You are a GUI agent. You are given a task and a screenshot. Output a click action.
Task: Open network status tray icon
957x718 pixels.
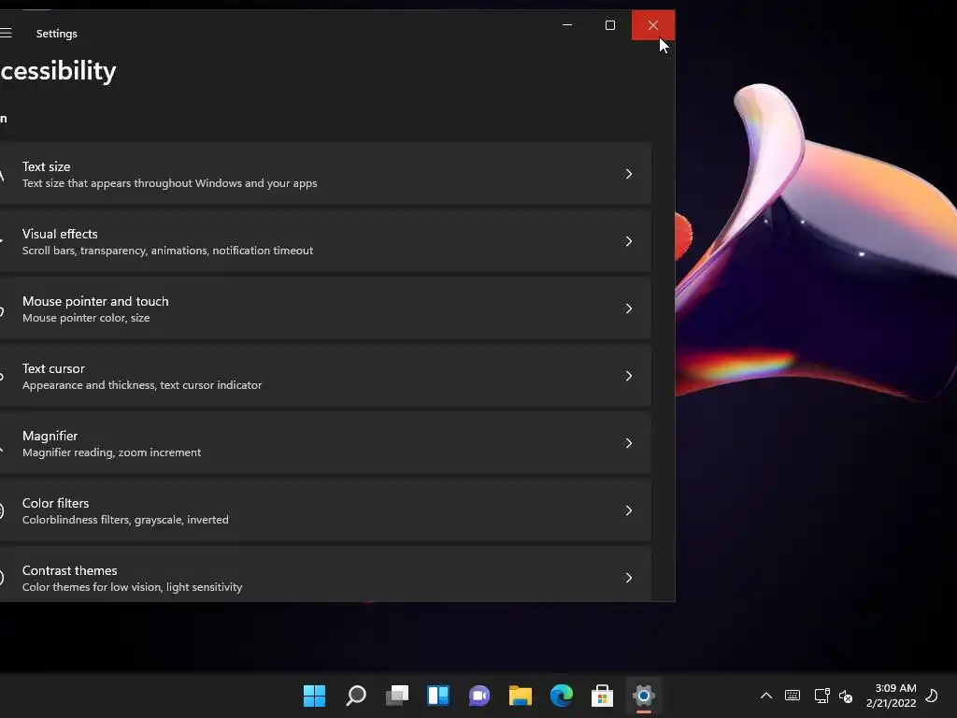pyautogui.click(x=821, y=696)
